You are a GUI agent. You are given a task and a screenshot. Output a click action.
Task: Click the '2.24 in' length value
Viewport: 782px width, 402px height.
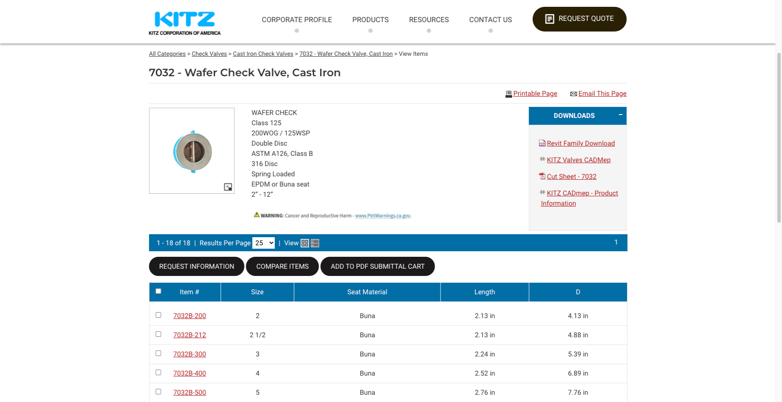(x=485, y=354)
